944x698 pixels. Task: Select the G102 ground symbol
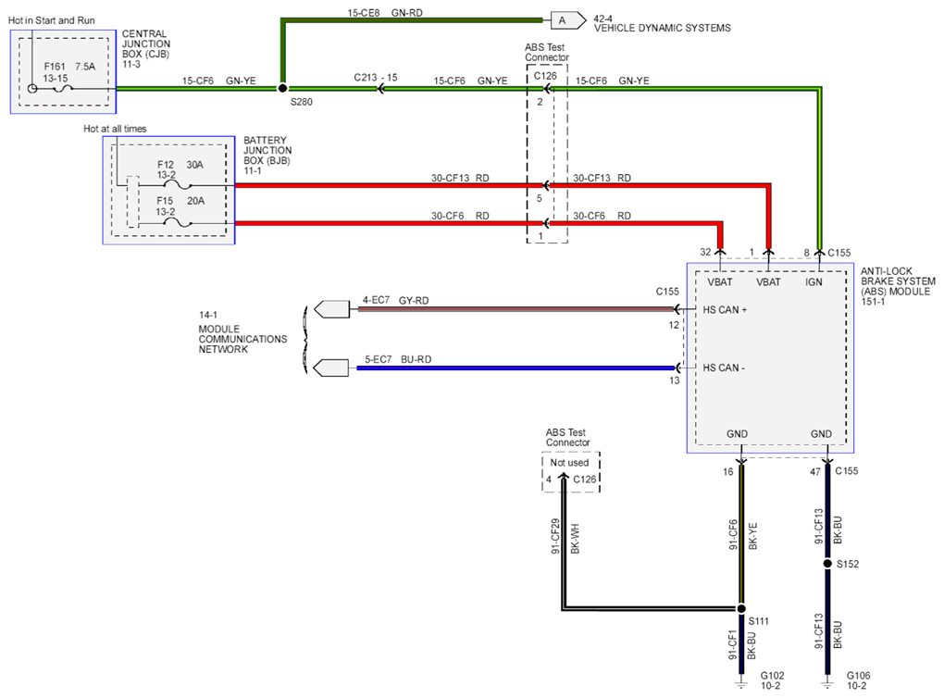[741, 683]
